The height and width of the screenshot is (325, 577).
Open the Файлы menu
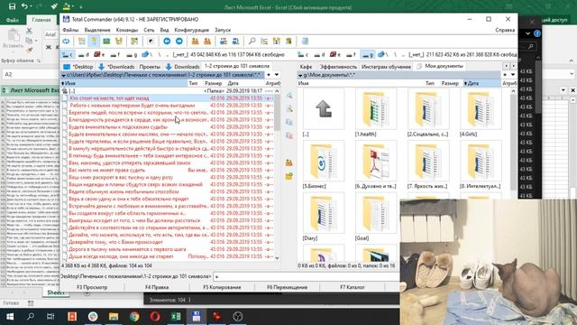70,30
